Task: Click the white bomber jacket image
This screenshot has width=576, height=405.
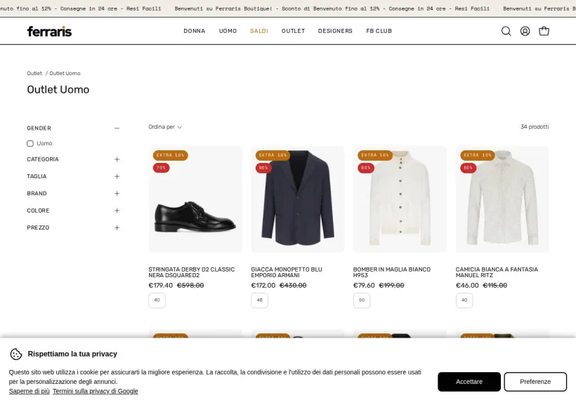Action: pos(400,198)
